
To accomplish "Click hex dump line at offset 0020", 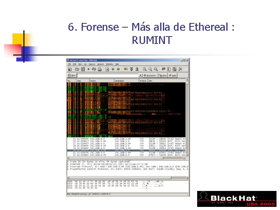I will 116,186.
